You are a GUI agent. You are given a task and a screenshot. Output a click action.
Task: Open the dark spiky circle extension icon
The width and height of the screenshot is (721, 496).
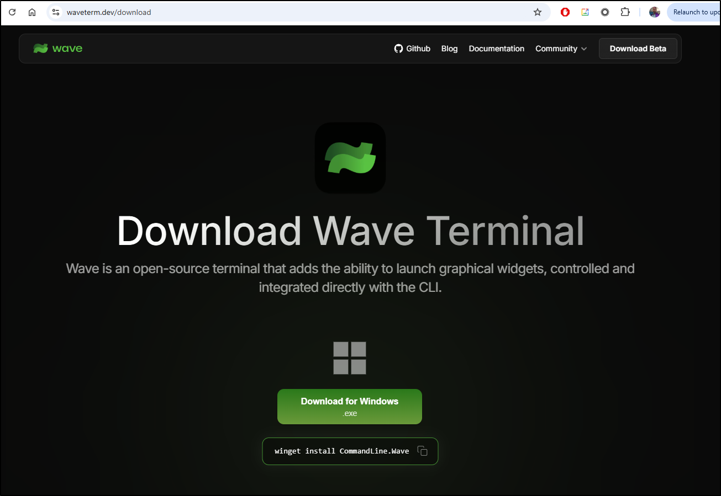605,12
